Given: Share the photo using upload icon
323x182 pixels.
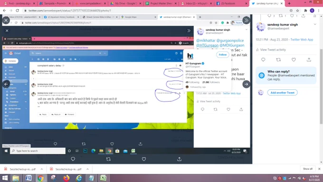Looking at the screenshot, I should [179, 159].
